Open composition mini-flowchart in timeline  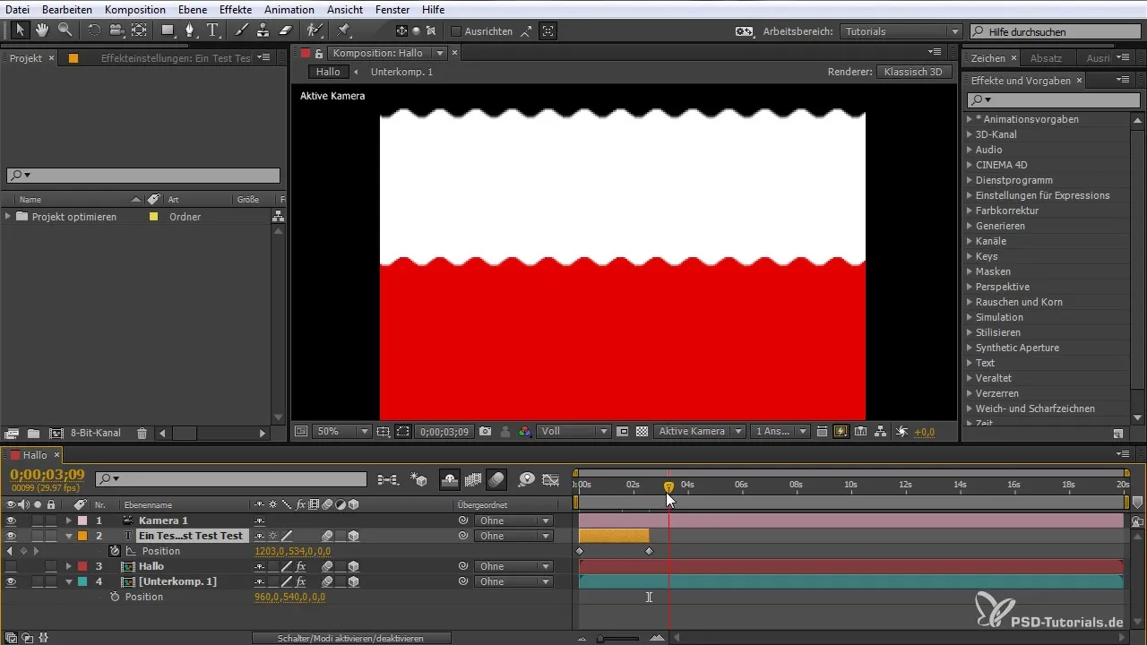click(x=388, y=479)
